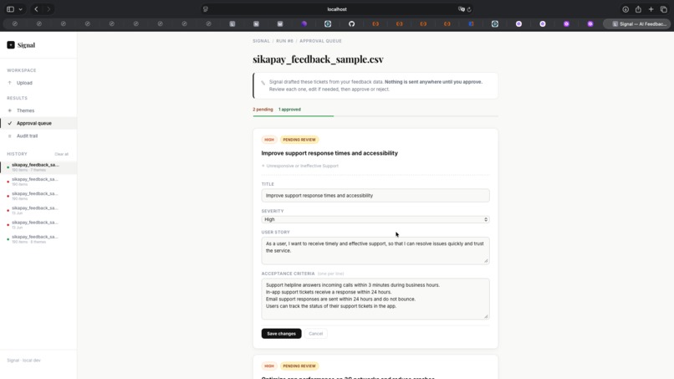Switch to the purple sphere pinned tab

[304, 24]
